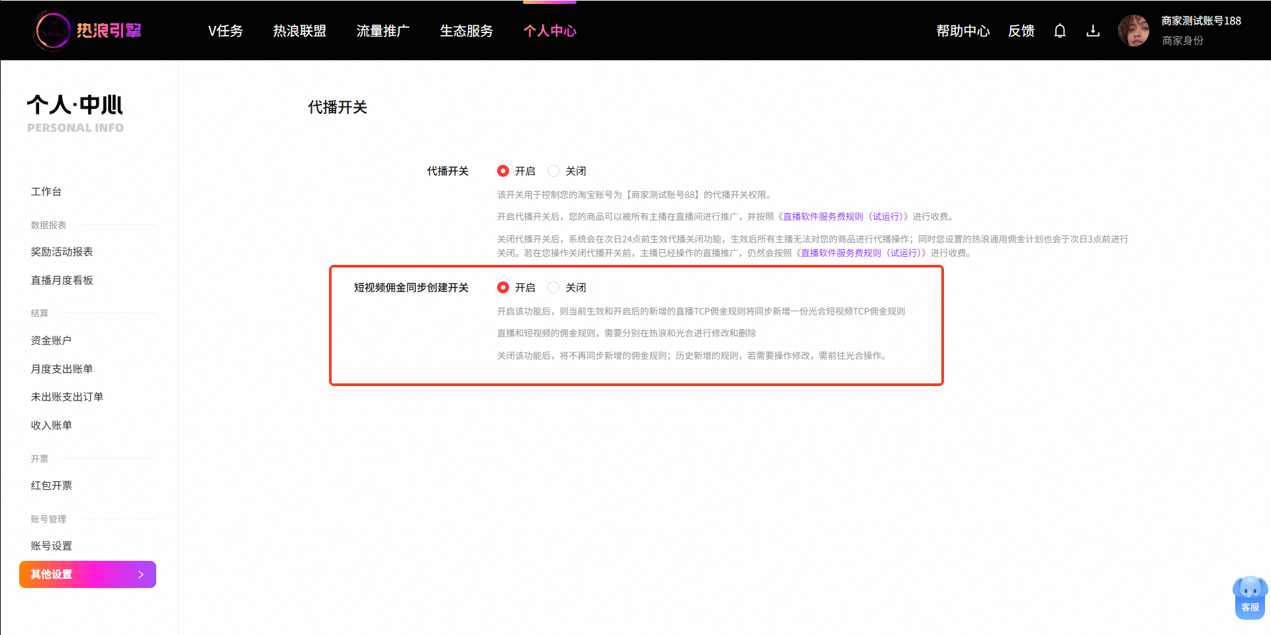1271x635 pixels.
Task: Open the 客服 customer service assistant
Action: click(1250, 597)
